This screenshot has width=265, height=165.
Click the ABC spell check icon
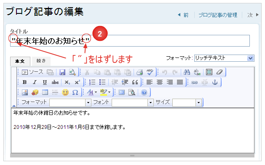pos(150,72)
